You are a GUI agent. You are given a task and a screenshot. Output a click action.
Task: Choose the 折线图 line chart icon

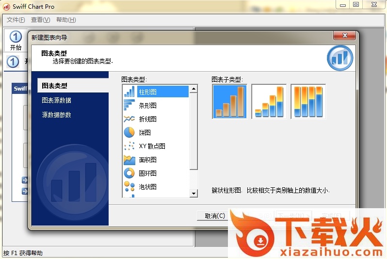(x=129, y=119)
